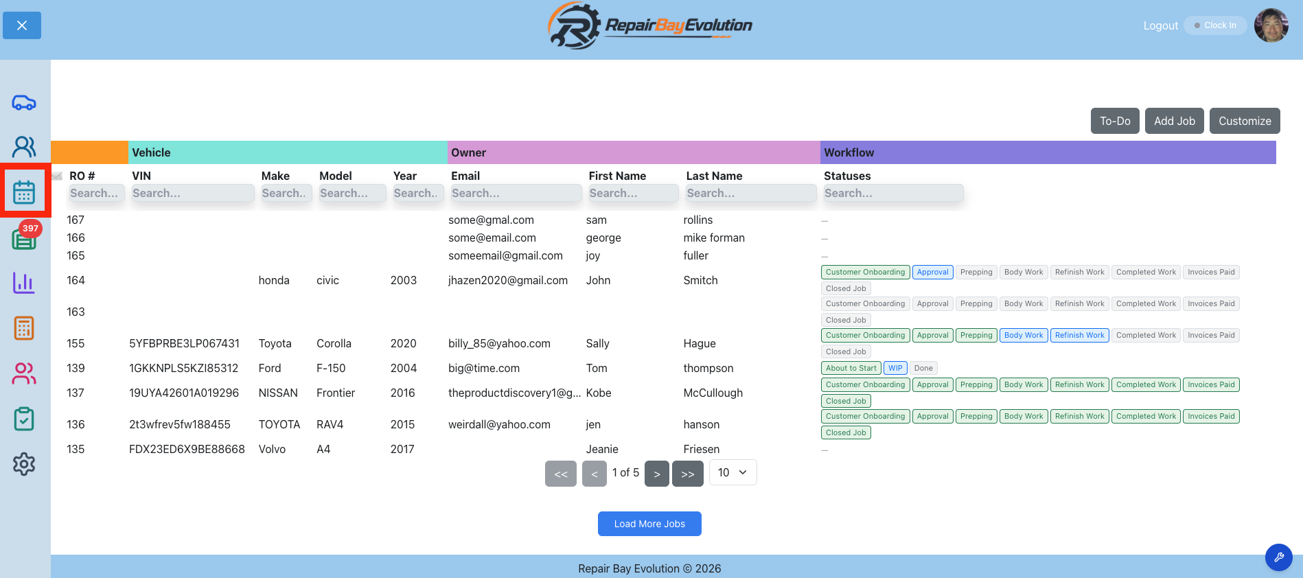Sort by the VIN column header
The height and width of the screenshot is (578, 1303).
(141, 176)
